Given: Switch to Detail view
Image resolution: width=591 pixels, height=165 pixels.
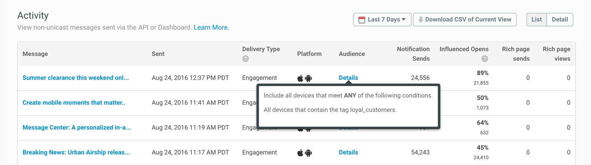Looking at the screenshot, I should point(560,19).
